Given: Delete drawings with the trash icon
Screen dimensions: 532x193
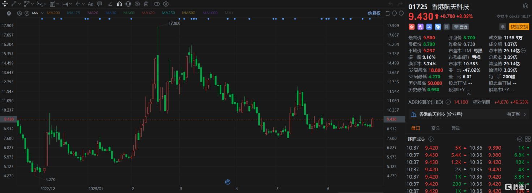Looking at the screenshot, I should pyautogui.click(x=146, y=4).
